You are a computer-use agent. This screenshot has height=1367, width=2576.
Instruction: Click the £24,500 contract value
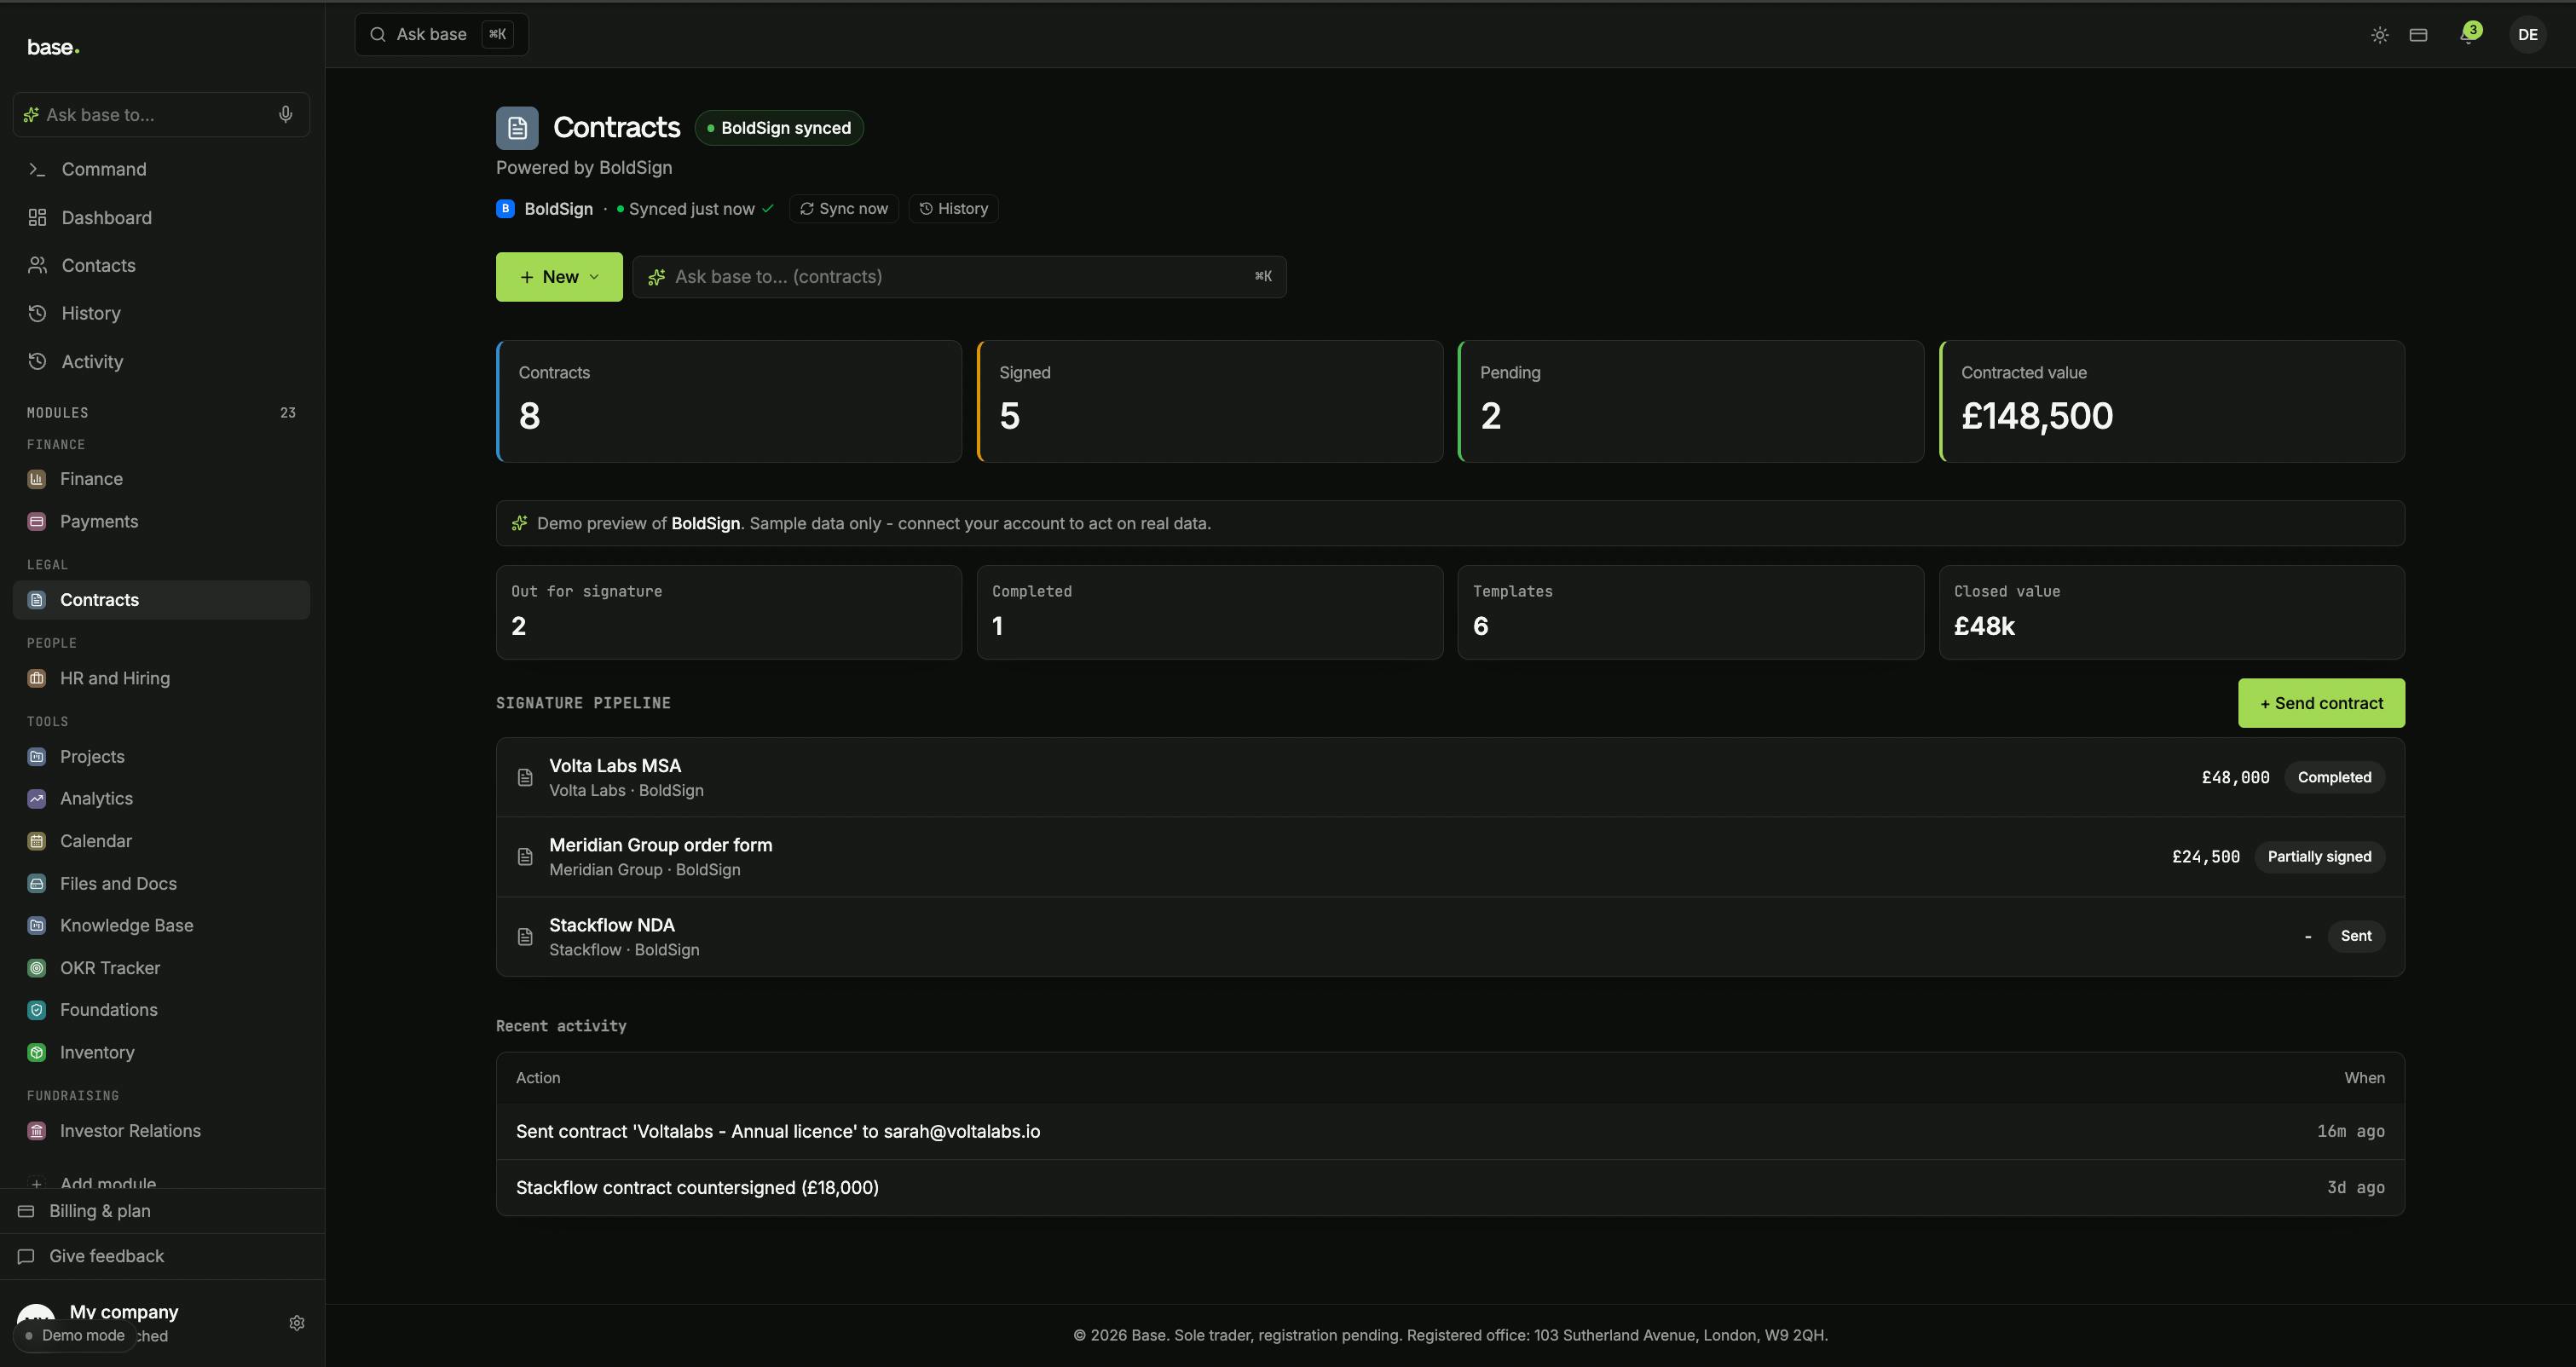[x=2206, y=857]
